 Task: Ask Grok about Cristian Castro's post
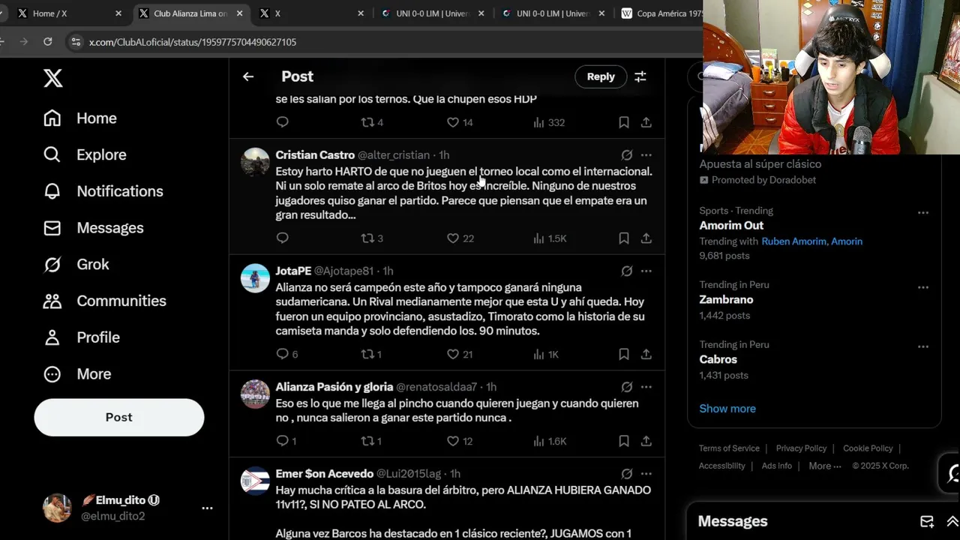627,155
